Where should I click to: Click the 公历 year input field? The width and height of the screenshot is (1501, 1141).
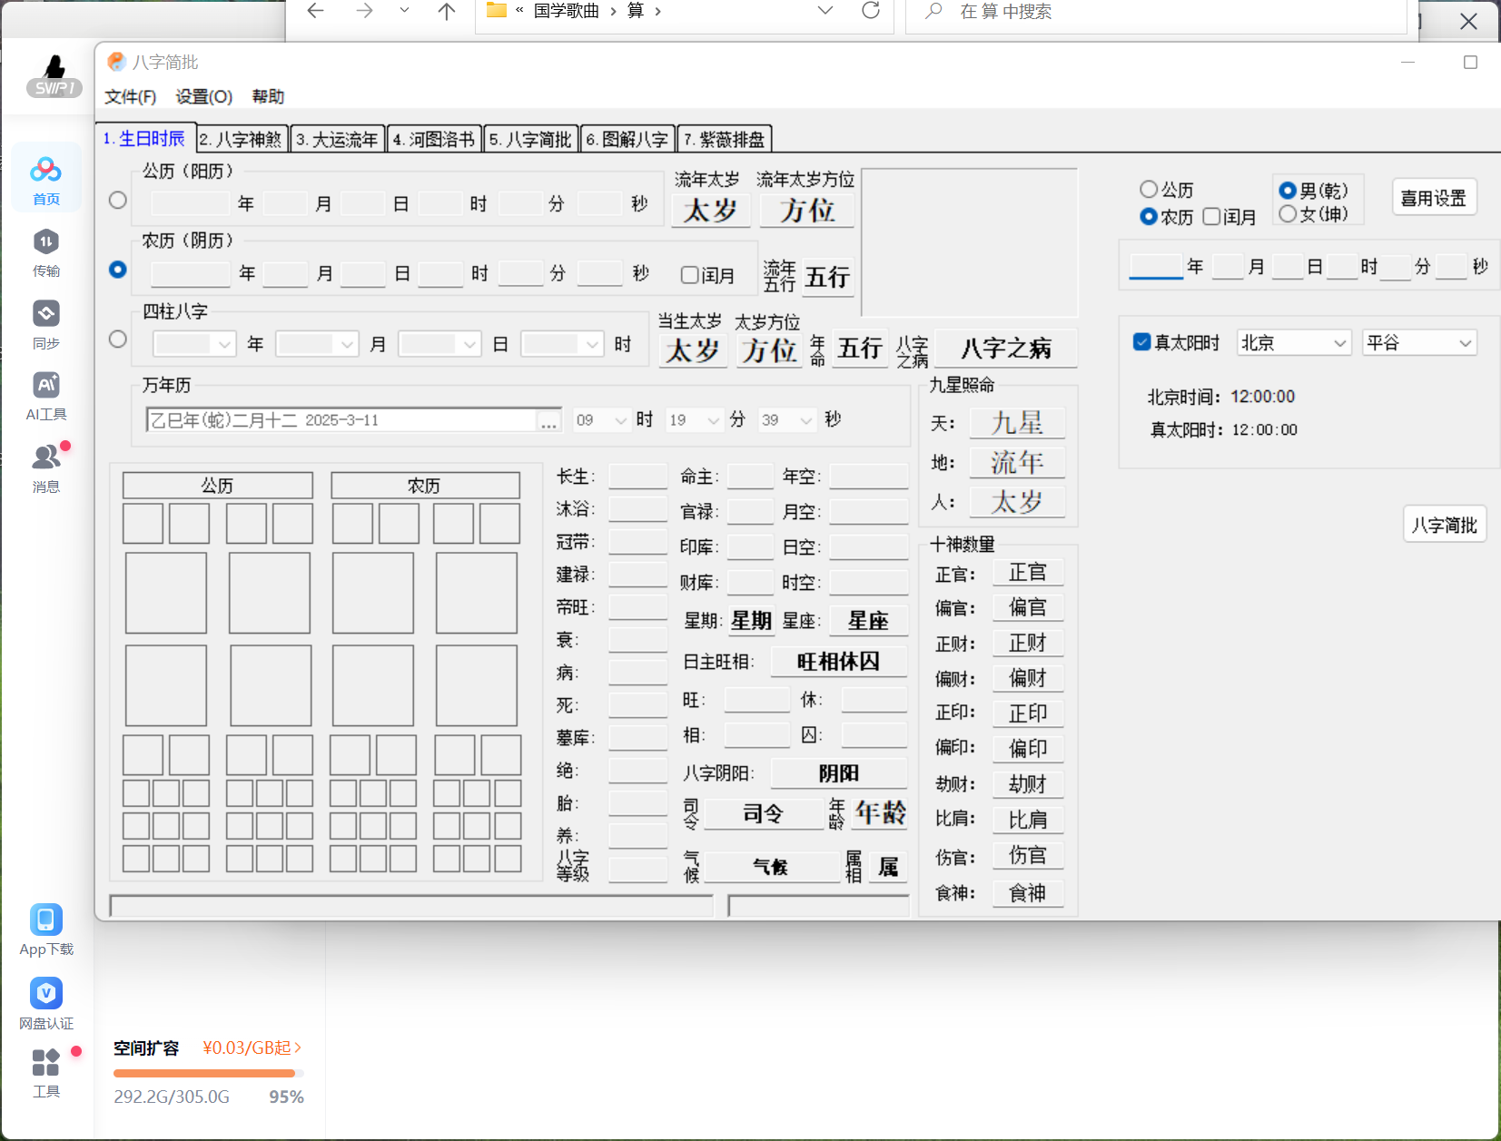(190, 203)
